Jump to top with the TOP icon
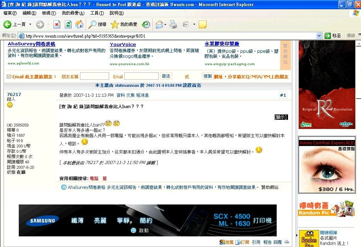The height and width of the screenshot is (247, 361). [287, 242]
